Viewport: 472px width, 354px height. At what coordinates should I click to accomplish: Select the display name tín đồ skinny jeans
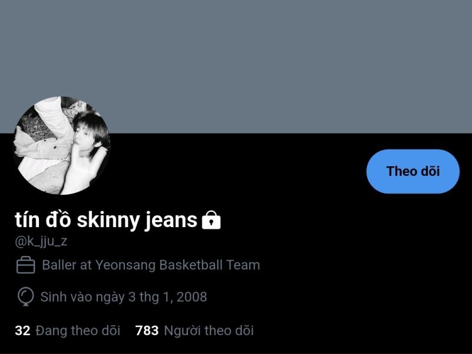click(x=106, y=220)
